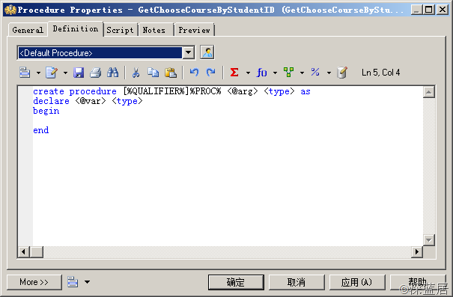Screen dimensions: 453x297
Task: Open help with 帮助 button
Action: (418, 282)
